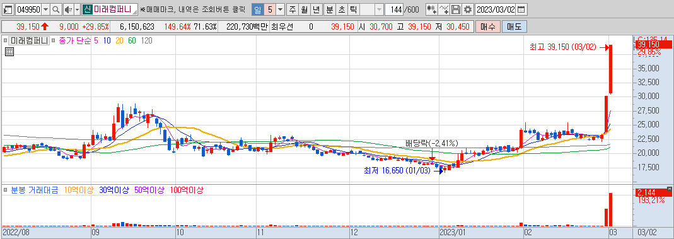Switch to the 분 minute chart
The image size is (674, 239).
point(329,9)
